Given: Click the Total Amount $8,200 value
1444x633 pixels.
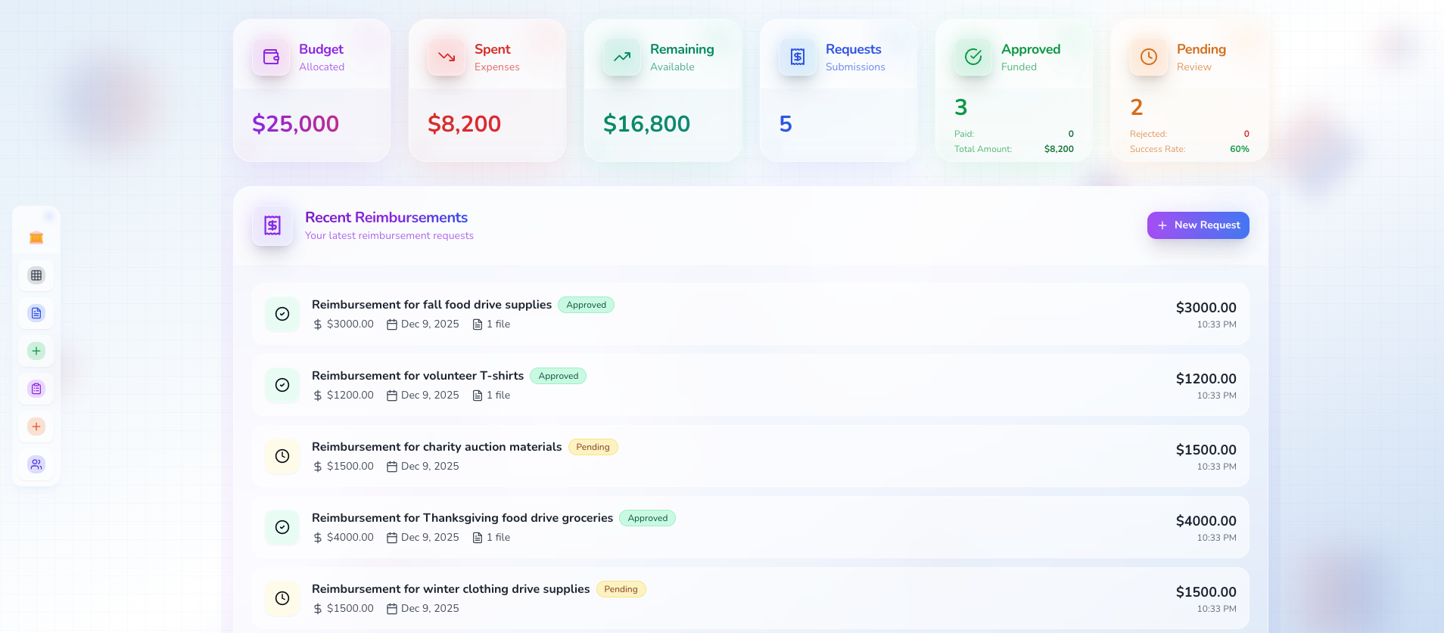Looking at the screenshot, I should (1059, 149).
